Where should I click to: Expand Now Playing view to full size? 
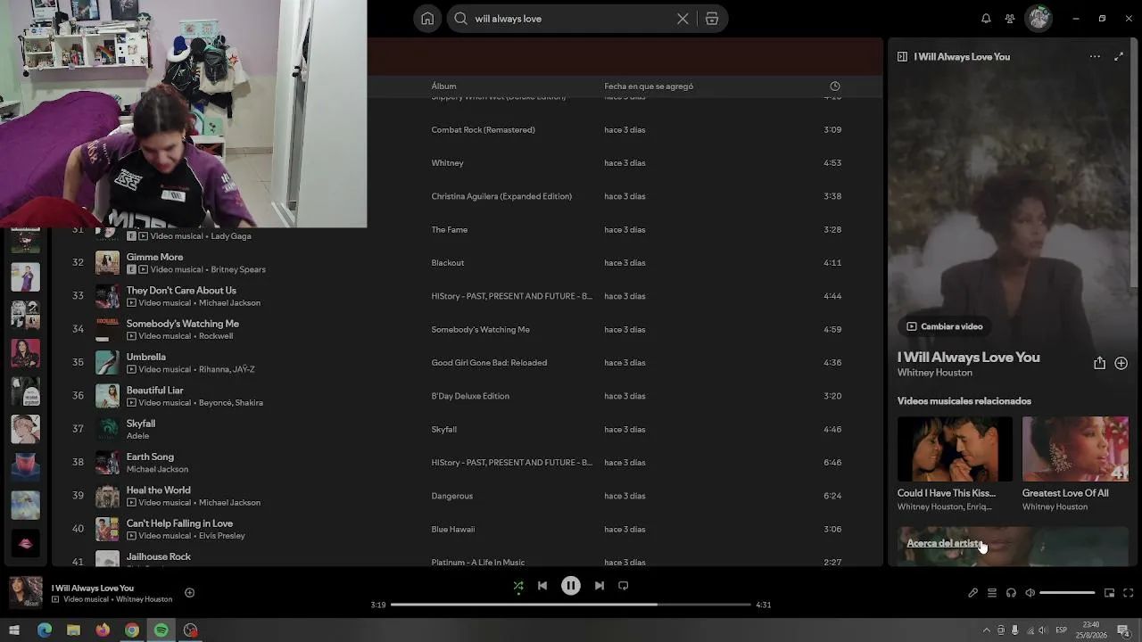(x=1119, y=56)
